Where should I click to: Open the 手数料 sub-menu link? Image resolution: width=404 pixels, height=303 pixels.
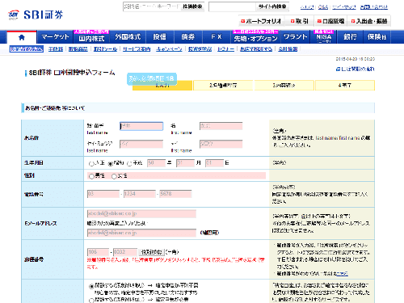(x=56, y=49)
